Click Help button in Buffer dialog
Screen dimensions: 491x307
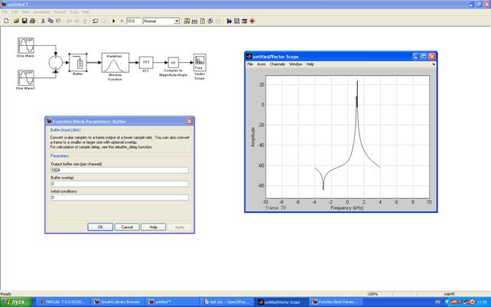tap(153, 227)
